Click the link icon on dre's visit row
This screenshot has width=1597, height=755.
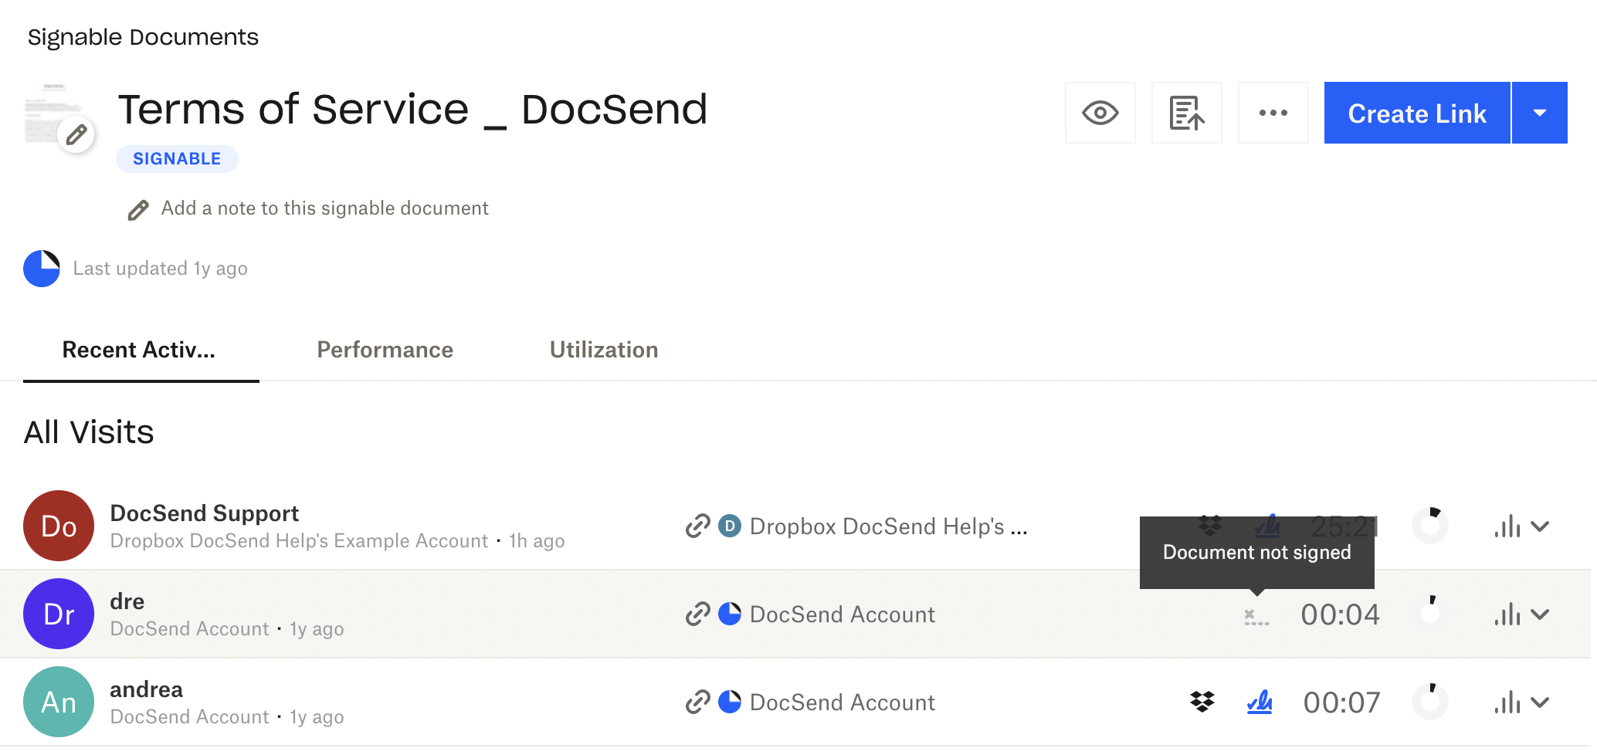[x=697, y=614]
